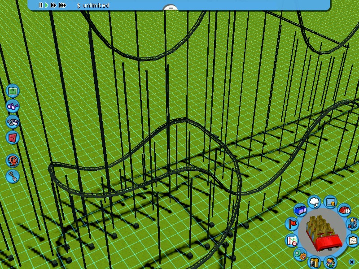This screenshot has width=359, height=269.
Task: Open the test results clipboard icon
Action: [353, 240]
